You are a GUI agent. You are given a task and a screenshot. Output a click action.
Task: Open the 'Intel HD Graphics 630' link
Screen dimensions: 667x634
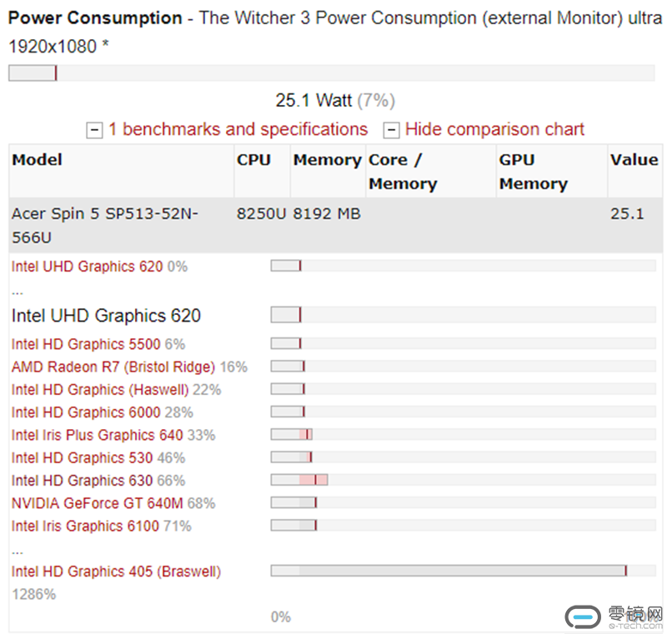point(82,481)
